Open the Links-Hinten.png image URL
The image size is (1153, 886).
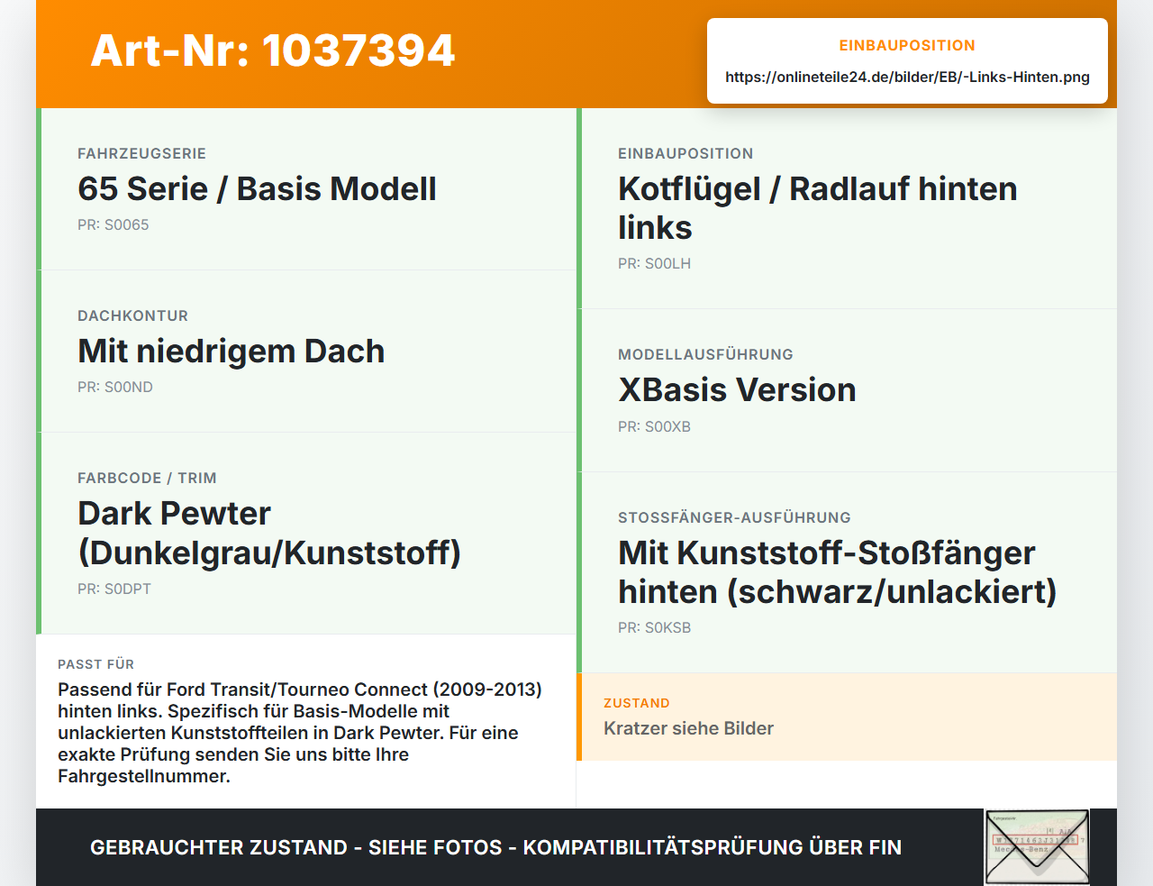[907, 77]
